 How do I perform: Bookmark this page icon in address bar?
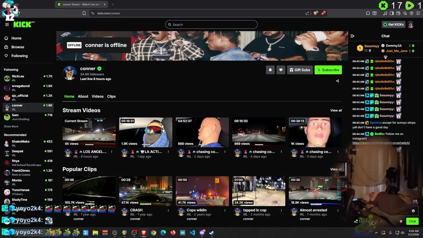coord(84,13)
